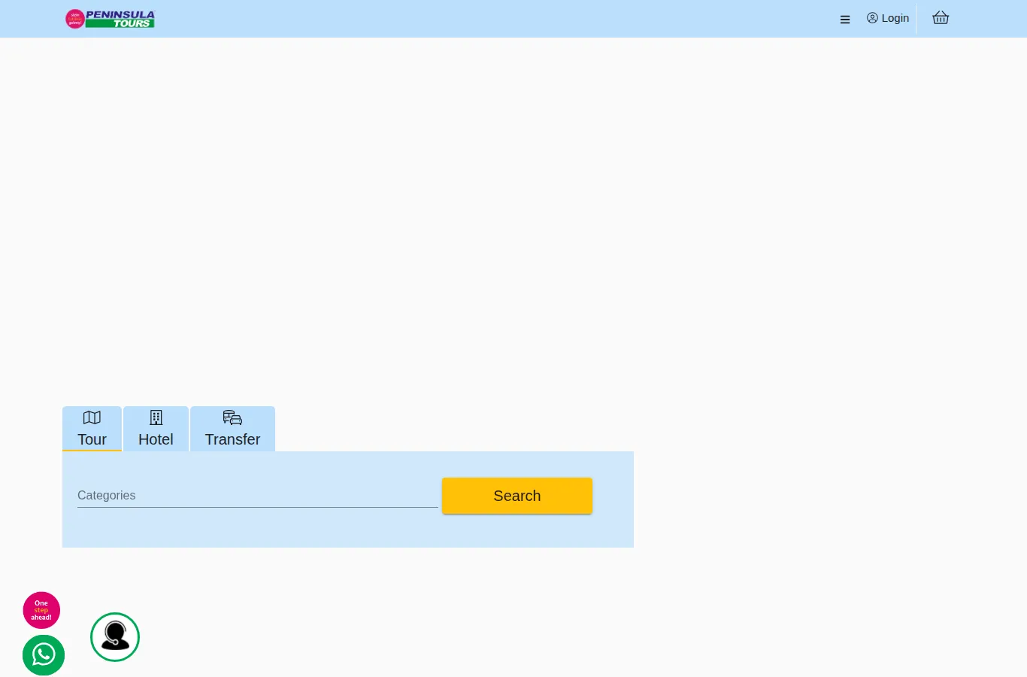Click the underline of the Categories field
1027x677 pixels.
[258, 507]
